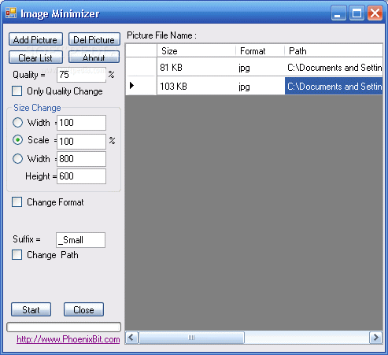Image resolution: width=388 pixels, height=355 pixels.
Task: Click the horizontal scrollbar left arrow
Action: coord(131,337)
